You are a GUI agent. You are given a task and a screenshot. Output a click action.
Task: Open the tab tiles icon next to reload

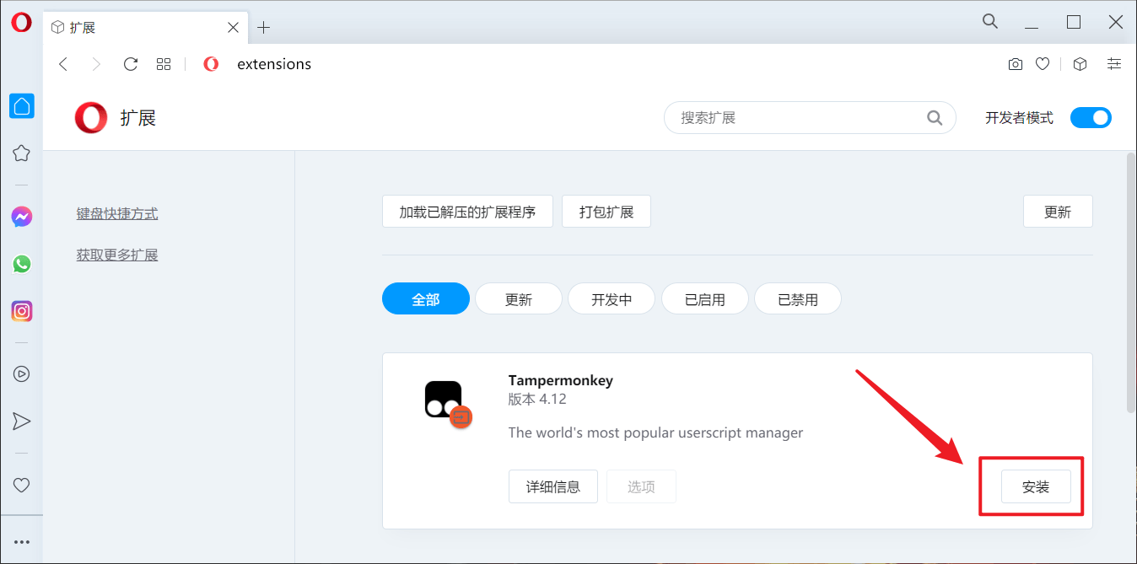[x=164, y=63]
